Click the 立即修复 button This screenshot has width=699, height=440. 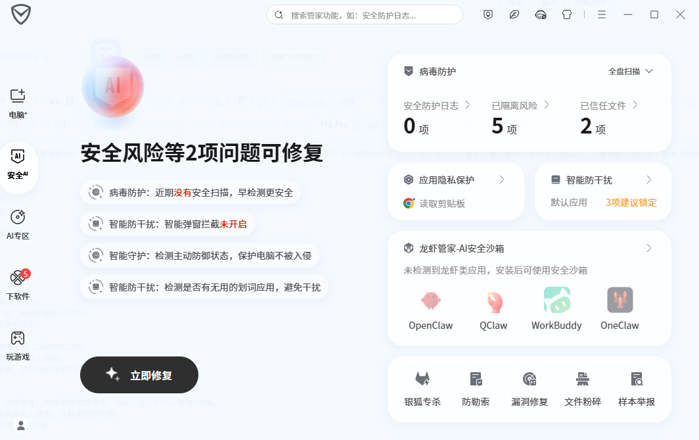139,375
